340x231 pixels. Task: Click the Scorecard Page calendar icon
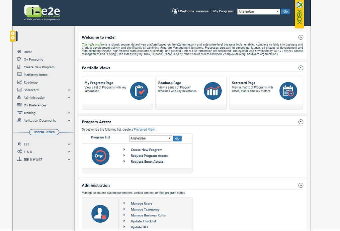288,91
